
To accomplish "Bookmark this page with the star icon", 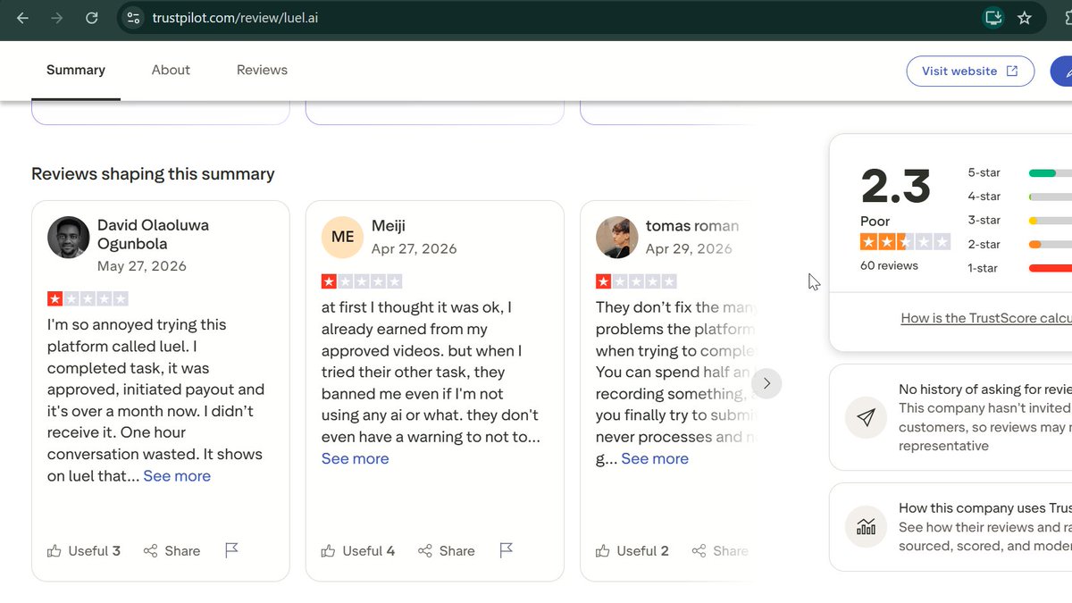I will click(1025, 18).
